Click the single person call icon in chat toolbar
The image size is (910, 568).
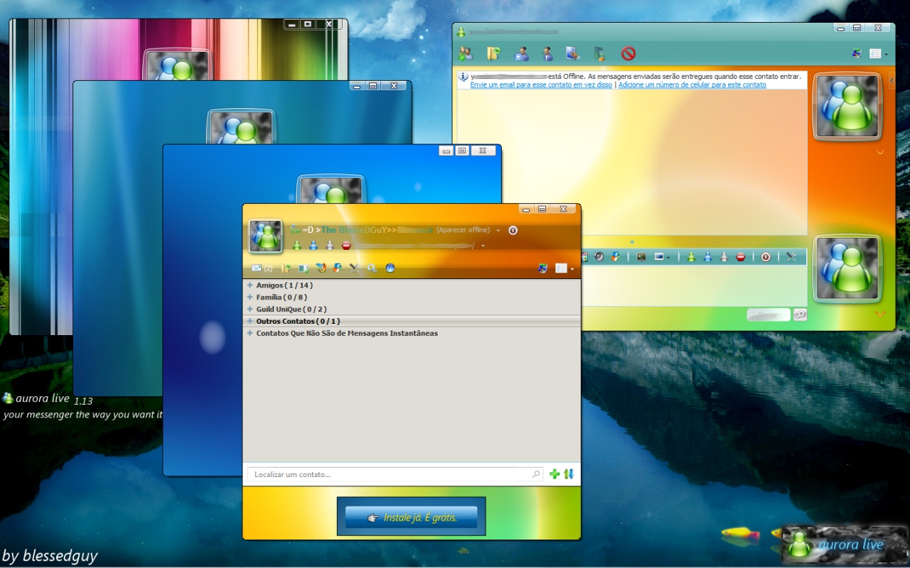coord(547,53)
